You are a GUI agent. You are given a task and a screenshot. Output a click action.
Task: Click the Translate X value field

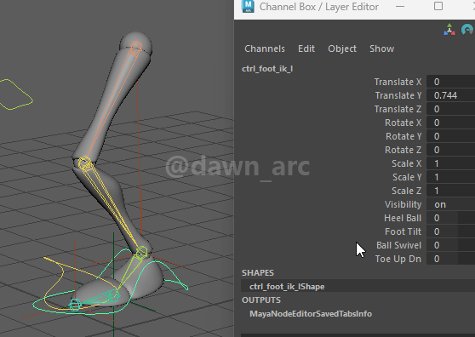pyautogui.click(x=451, y=82)
